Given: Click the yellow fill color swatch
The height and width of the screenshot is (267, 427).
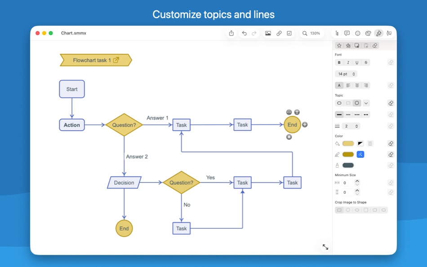Looking at the screenshot, I should coord(347,143).
